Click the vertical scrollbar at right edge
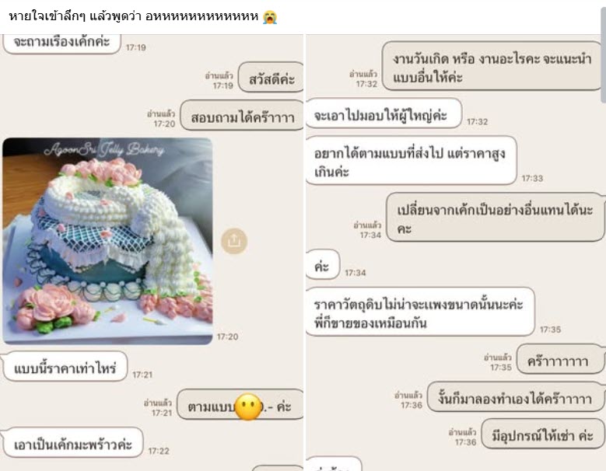The image size is (606, 471). click(x=603, y=54)
